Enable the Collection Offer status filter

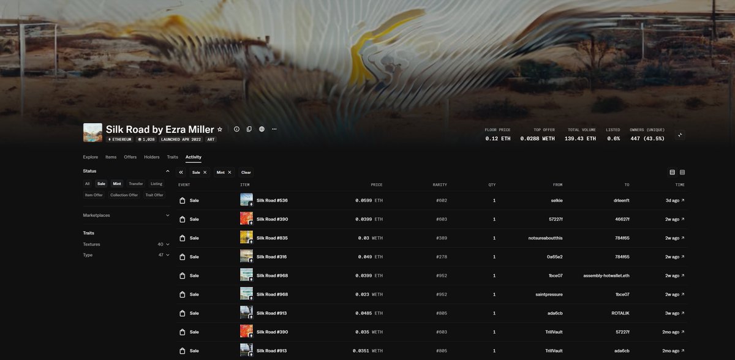[x=124, y=195]
